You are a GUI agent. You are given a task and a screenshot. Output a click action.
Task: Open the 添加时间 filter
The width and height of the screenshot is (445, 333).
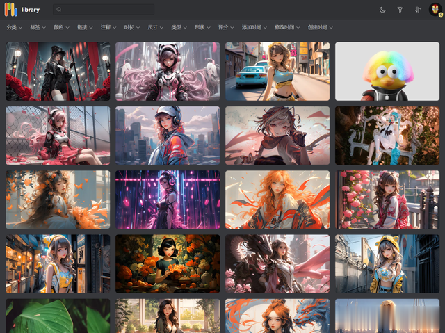click(x=254, y=27)
